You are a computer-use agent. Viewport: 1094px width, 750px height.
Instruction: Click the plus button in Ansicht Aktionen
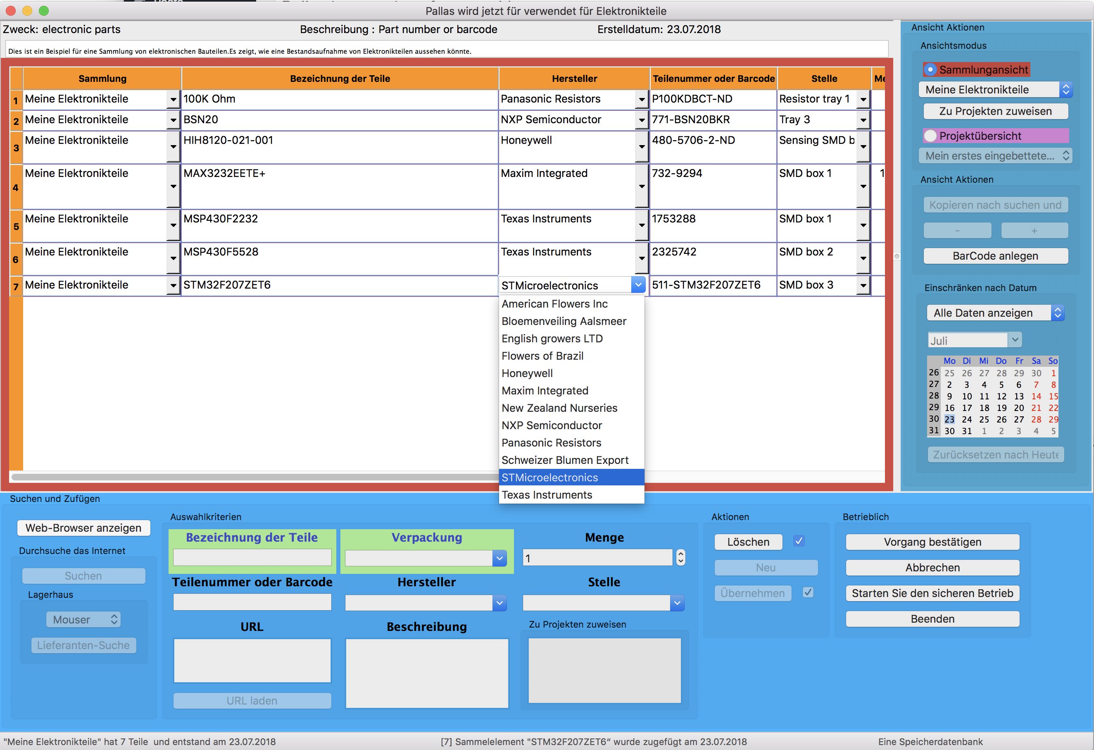coord(1034,231)
